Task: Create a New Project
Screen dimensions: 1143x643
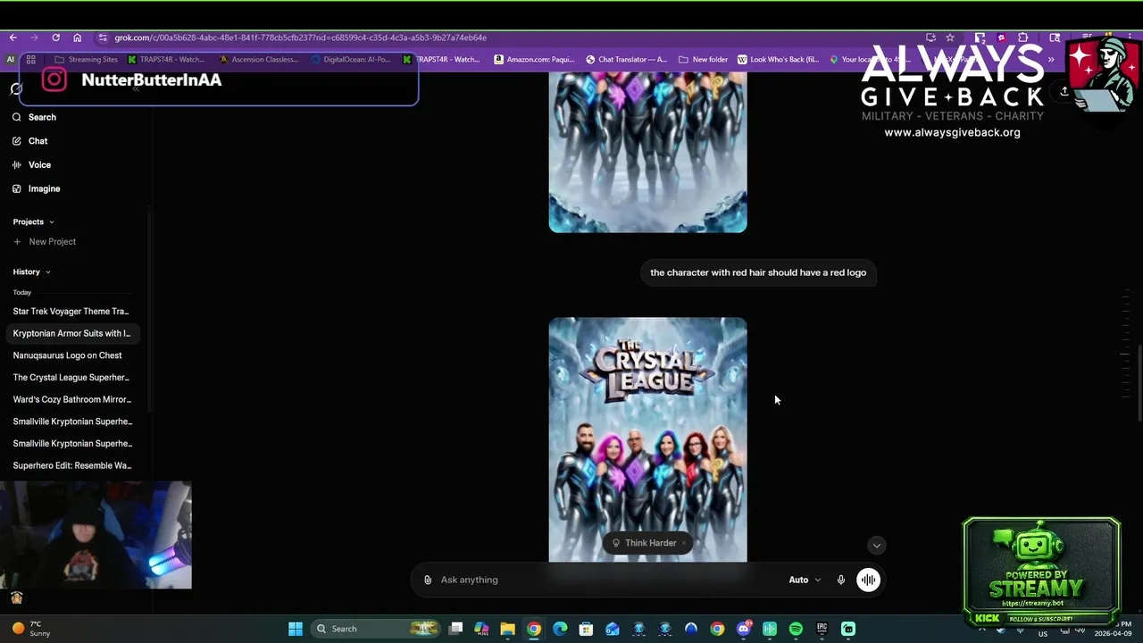Action: point(45,242)
